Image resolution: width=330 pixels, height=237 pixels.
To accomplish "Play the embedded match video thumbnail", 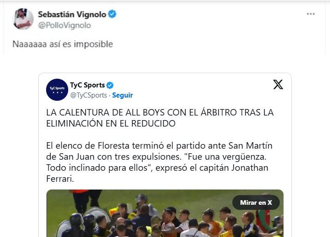I will 165,213.
